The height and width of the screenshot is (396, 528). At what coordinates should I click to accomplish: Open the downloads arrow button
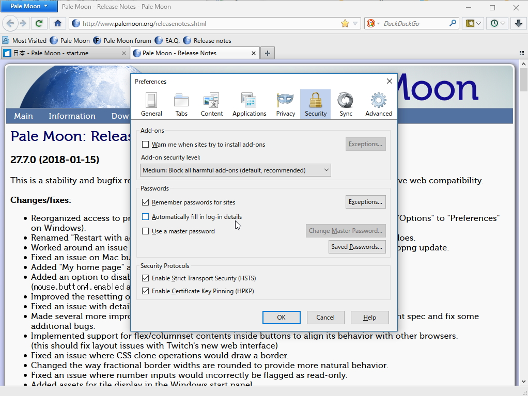pyautogui.click(x=519, y=23)
